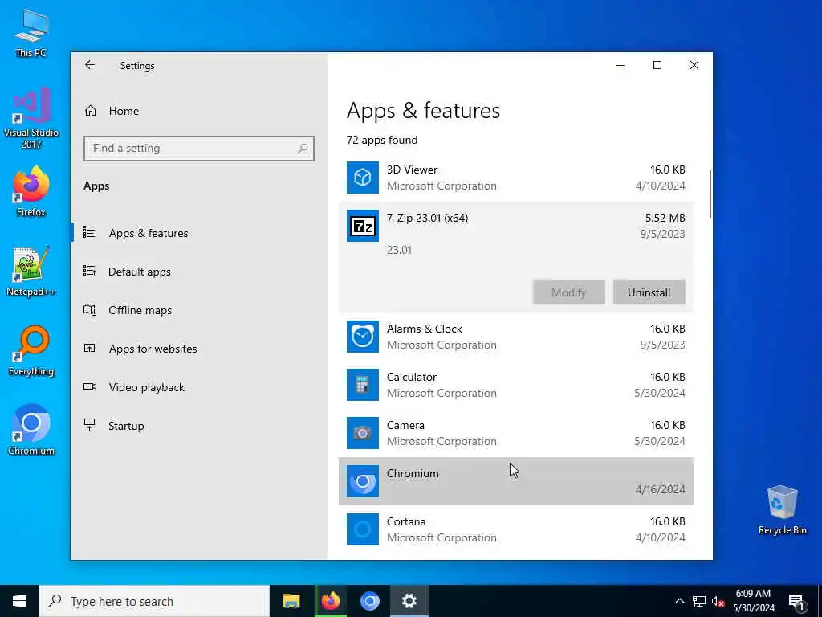Click the 72 apps found text
Viewport: 822px width, 617px height.
coord(381,140)
